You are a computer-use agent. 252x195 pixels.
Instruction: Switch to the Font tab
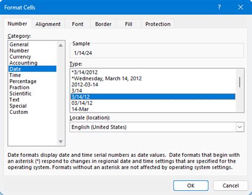[x=78, y=24]
